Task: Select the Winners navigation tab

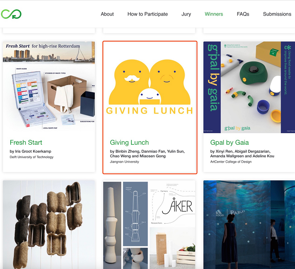Action: [214, 14]
